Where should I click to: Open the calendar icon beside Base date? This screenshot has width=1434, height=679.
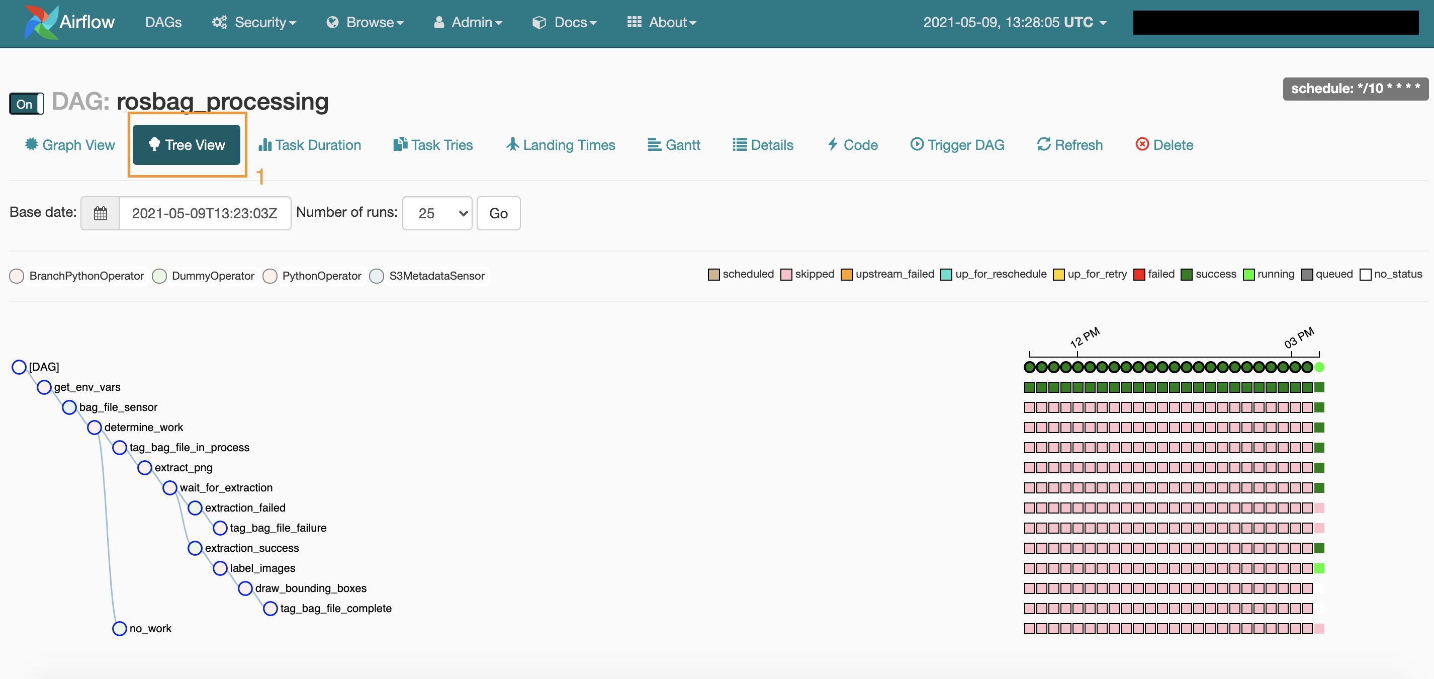pyautogui.click(x=100, y=213)
